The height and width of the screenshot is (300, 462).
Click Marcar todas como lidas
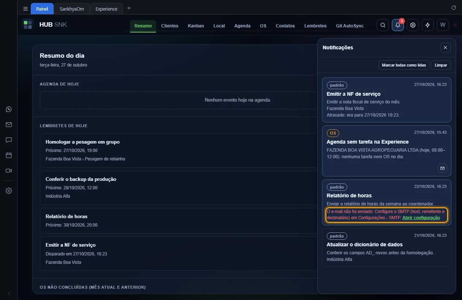404,65
